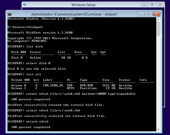The width and height of the screenshot is (170, 135).
Task: Click the Windows Setup title bar icon
Action: tap(26, 5)
